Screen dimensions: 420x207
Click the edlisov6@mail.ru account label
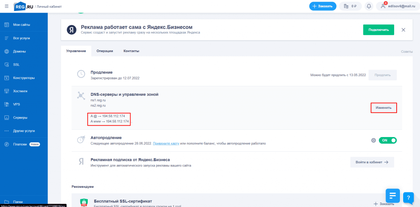coord(401,6)
